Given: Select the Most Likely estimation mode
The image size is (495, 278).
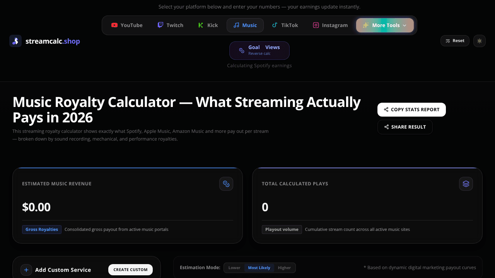Looking at the screenshot, I should [x=259, y=268].
